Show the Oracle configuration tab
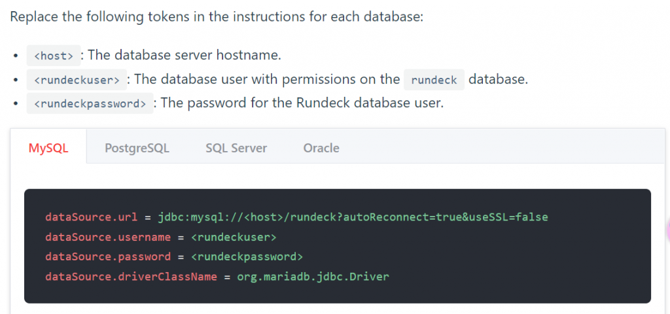Image resolution: width=670 pixels, height=314 pixels. [x=321, y=148]
